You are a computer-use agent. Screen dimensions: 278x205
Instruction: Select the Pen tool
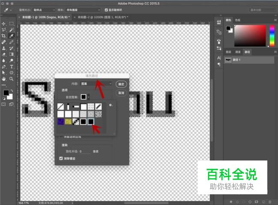[3, 67]
